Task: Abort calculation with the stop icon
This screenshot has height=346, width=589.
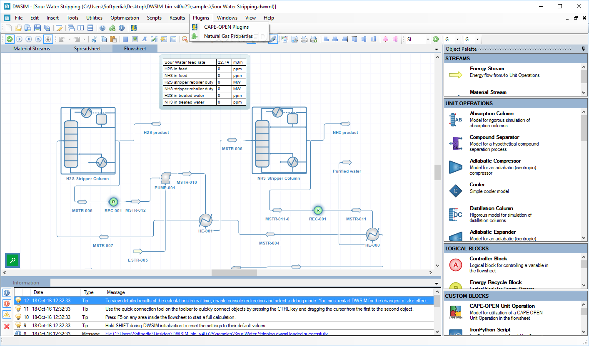Action: [x=29, y=39]
